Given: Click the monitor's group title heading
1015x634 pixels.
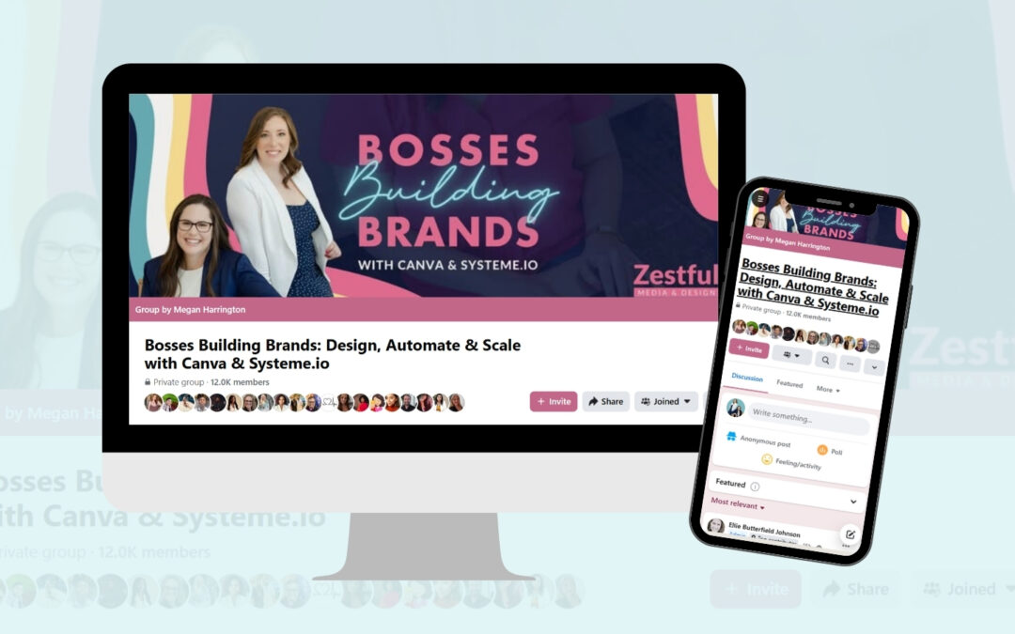Looking at the screenshot, I should click(x=332, y=354).
